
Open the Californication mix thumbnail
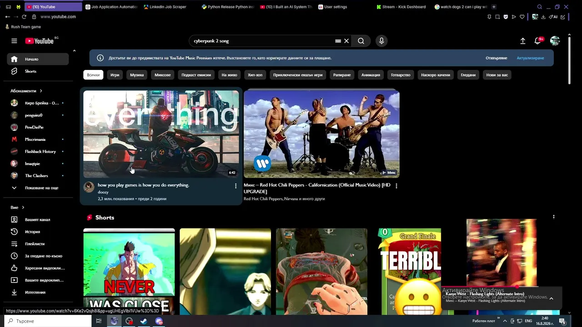pos(321,134)
